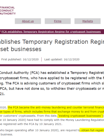Click the Financial Conduct Authority logo
104x138 pixels.
pyautogui.click(x=8, y=10)
